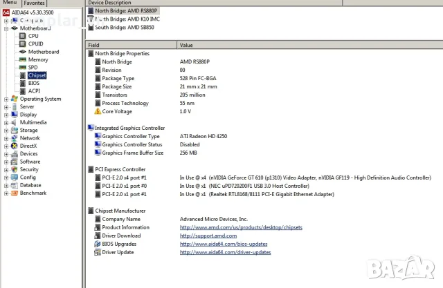Click the Network icon
Viewport: 443px width, 288px height.
point(15,138)
